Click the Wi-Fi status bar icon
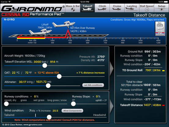Viewport: 169px width, 127px height. [9, 2]
